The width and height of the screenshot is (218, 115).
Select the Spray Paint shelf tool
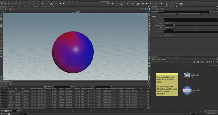(43, 4)
